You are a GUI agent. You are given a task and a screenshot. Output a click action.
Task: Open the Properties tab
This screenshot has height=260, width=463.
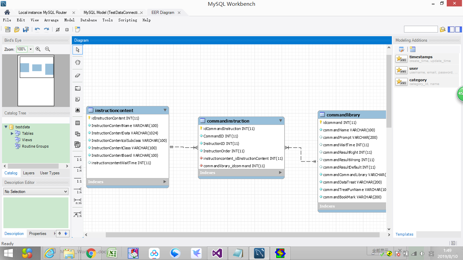(x=38, y=234)
